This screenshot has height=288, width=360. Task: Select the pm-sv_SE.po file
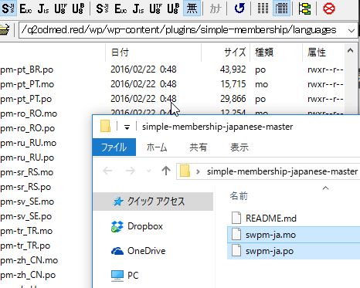pyautogui.click(x=26, y=216)
